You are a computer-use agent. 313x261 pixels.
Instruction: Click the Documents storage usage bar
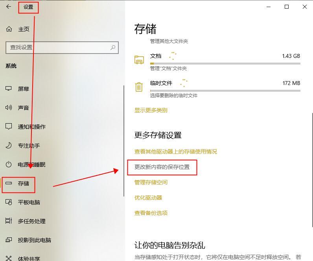pyautogui.click(x=225, y=63)
